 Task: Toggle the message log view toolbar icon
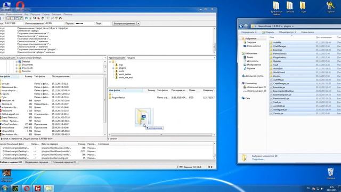click(x=9, y=18)
